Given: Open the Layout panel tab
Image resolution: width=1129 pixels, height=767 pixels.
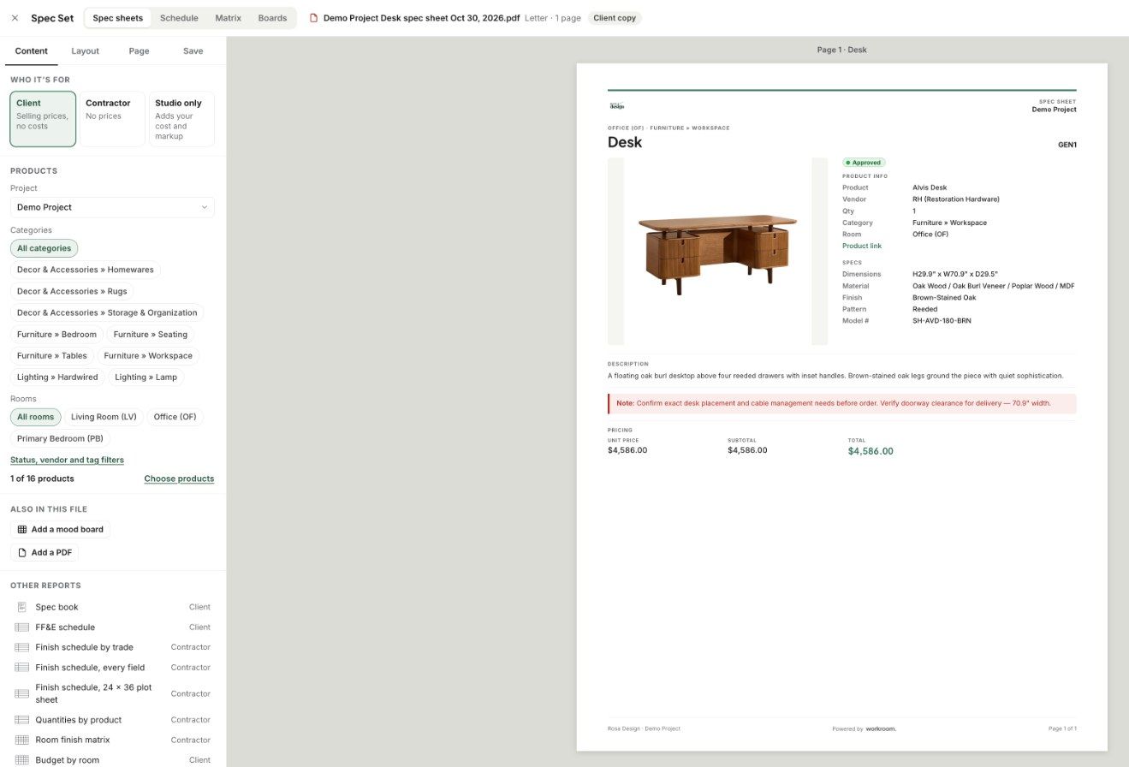Looking at the screenshot, I should 85,51.
